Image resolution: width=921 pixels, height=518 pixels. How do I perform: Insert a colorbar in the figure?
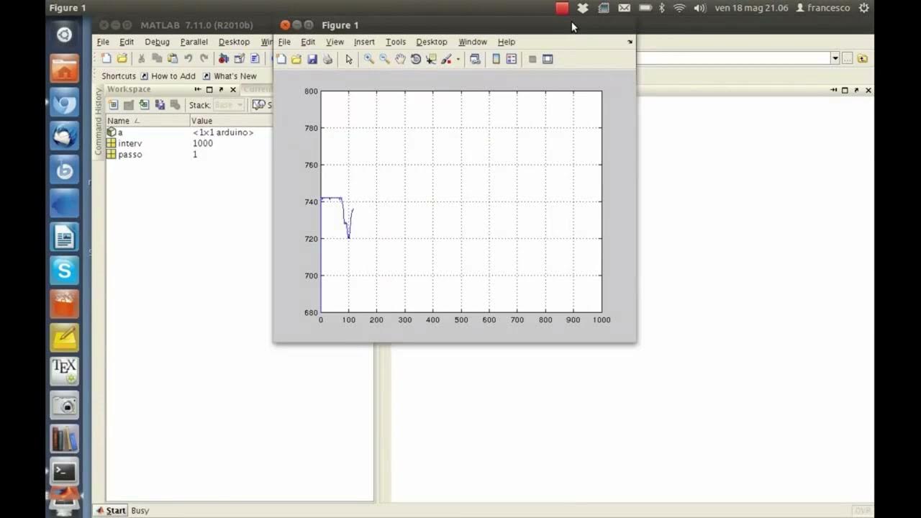coord(496,59)
